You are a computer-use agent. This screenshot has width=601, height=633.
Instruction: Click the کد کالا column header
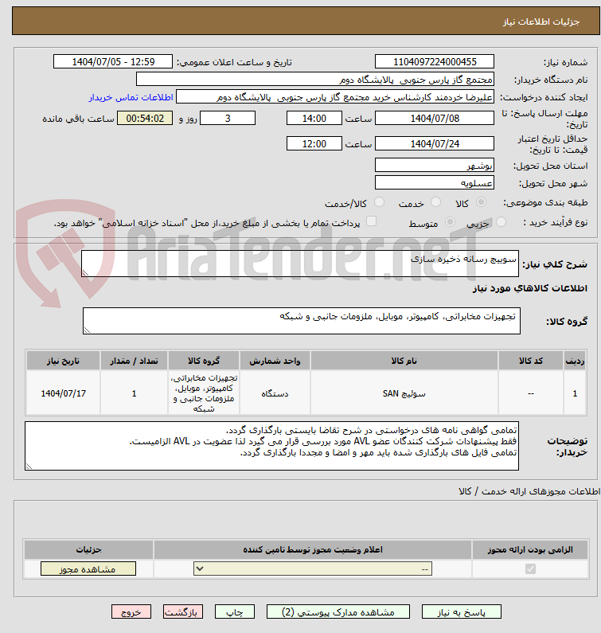click(x=531, y=361)
